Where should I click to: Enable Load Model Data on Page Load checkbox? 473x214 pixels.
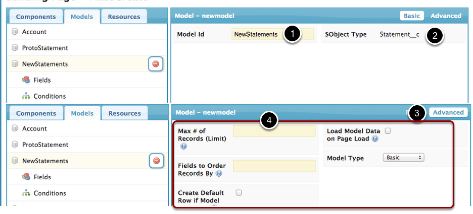[388, 131]
